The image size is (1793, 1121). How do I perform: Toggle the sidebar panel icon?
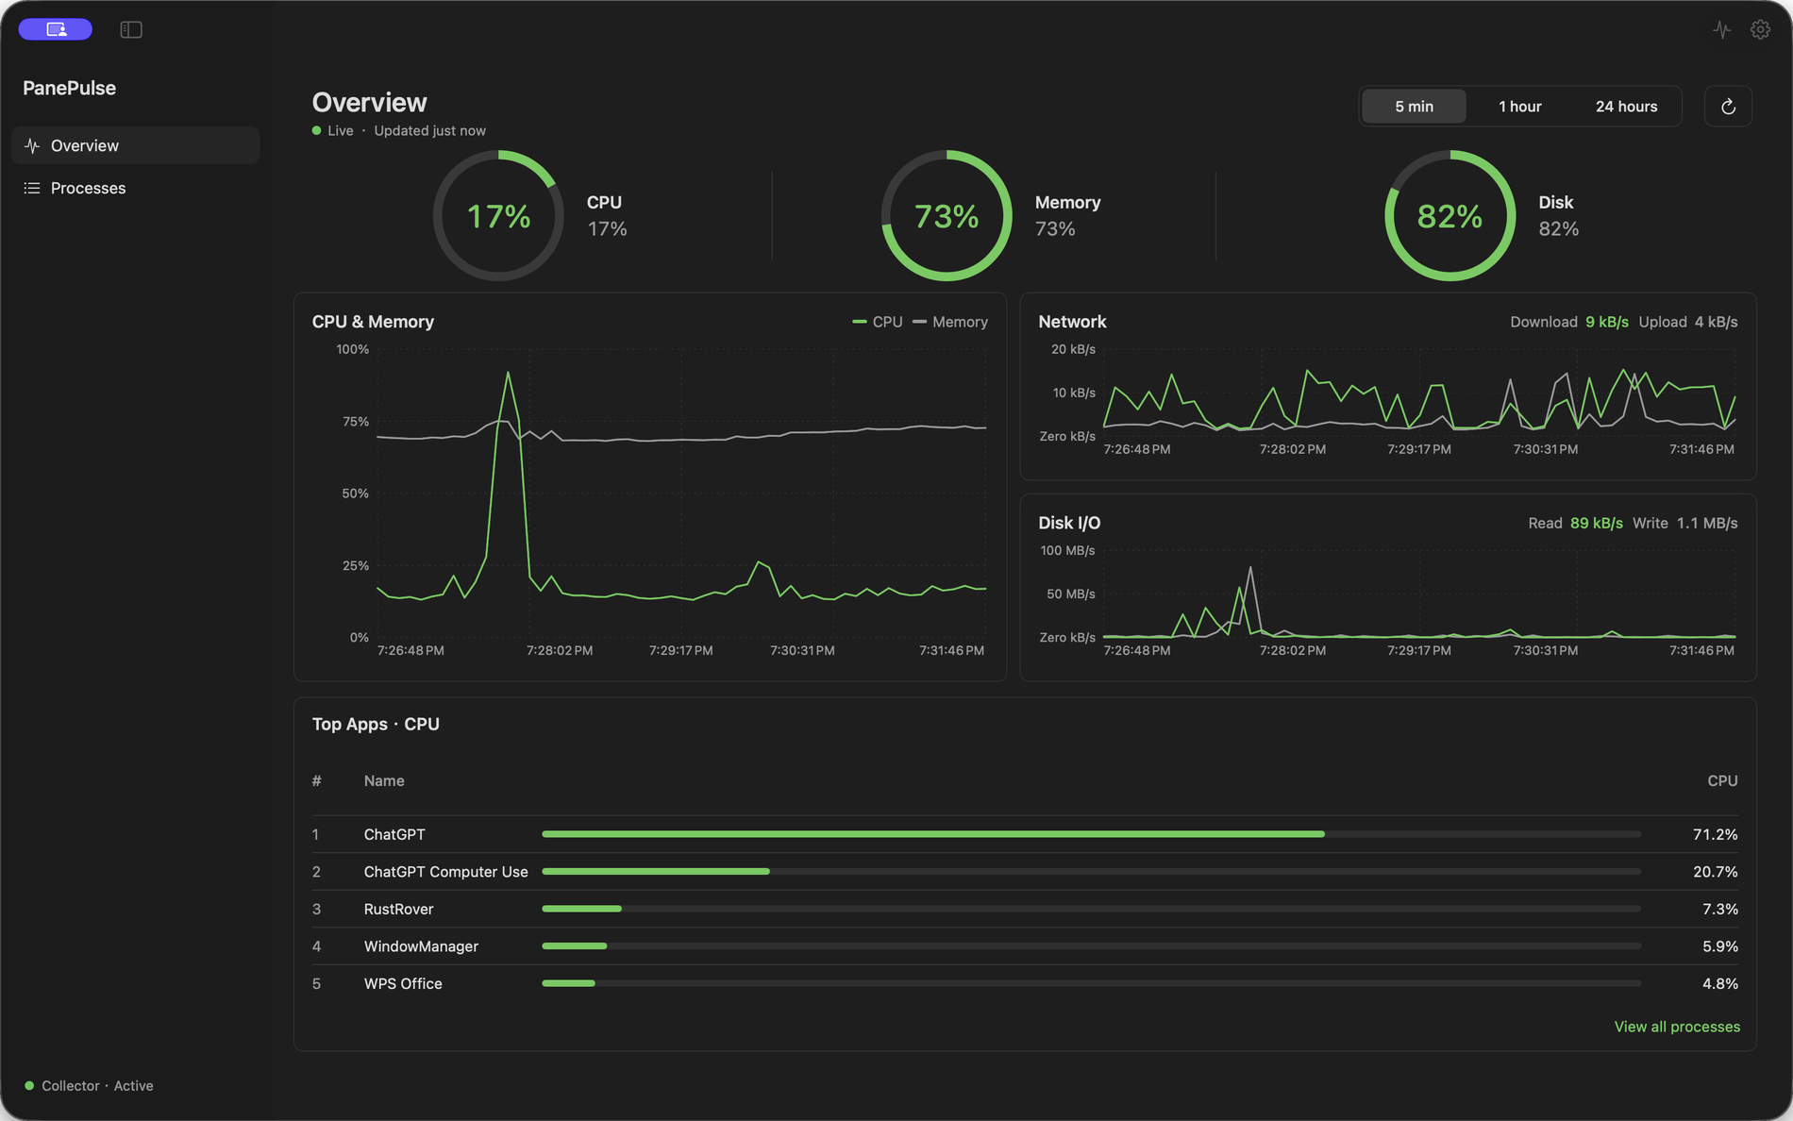[131, 30]
